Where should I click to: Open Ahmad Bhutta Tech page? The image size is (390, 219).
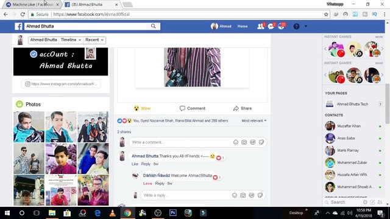(352, 104)
